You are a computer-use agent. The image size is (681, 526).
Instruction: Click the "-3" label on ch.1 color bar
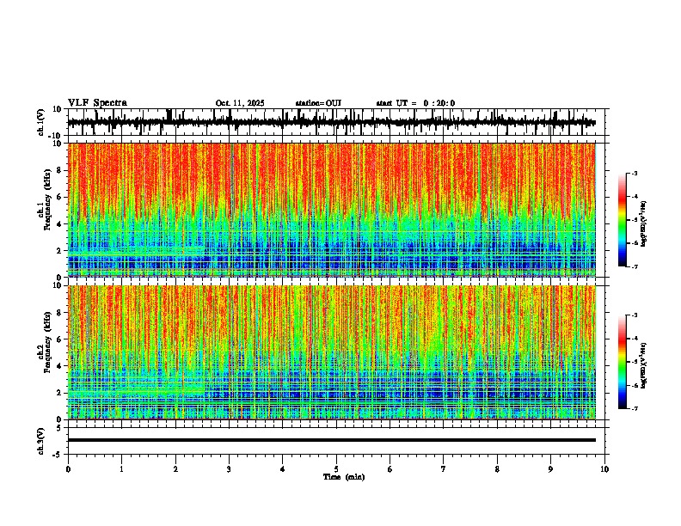point(635,174)
